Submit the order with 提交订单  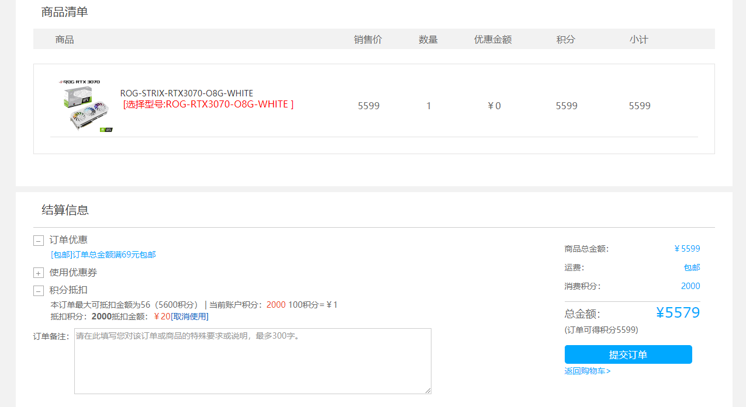628,354
